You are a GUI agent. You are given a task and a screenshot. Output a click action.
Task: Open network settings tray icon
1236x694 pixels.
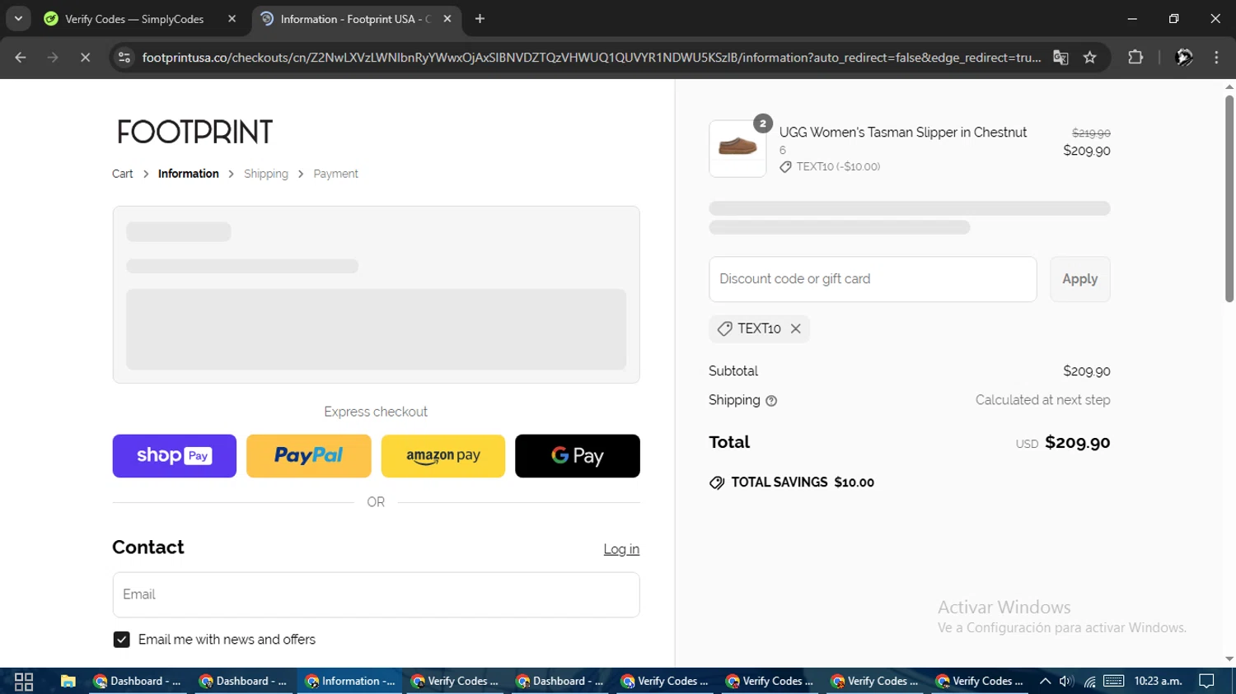[1090, 682]
